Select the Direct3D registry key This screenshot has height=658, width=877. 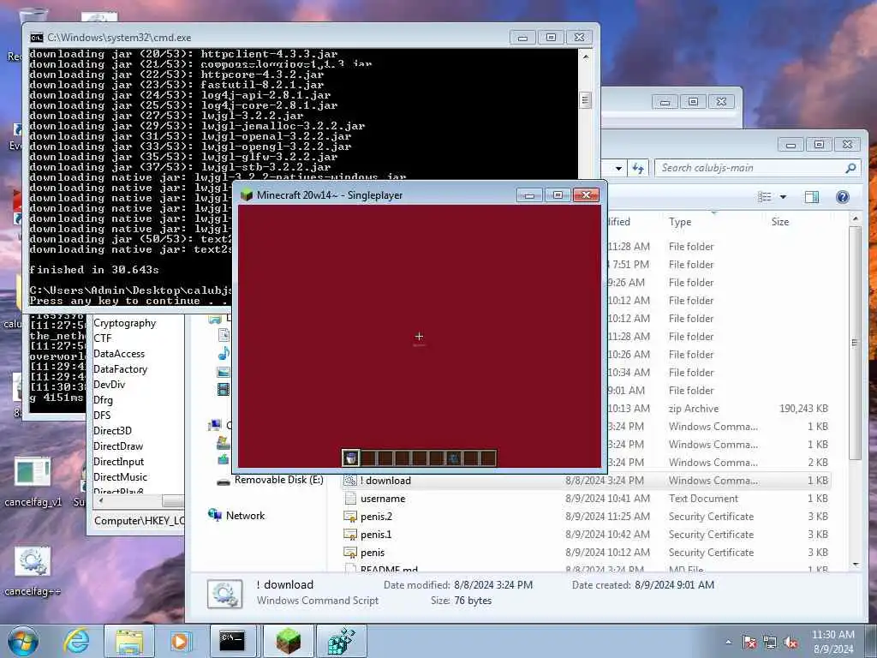(x=112, y=430)
